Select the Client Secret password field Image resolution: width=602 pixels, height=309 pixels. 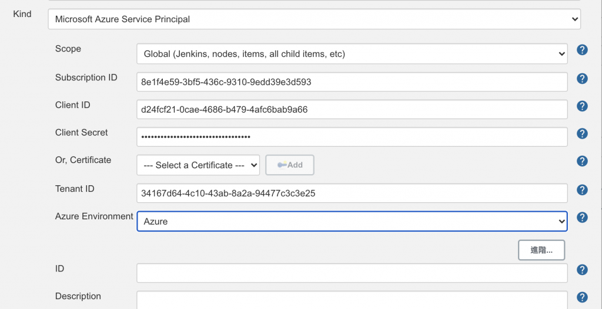pyautogui.click(x=352, y=137)
